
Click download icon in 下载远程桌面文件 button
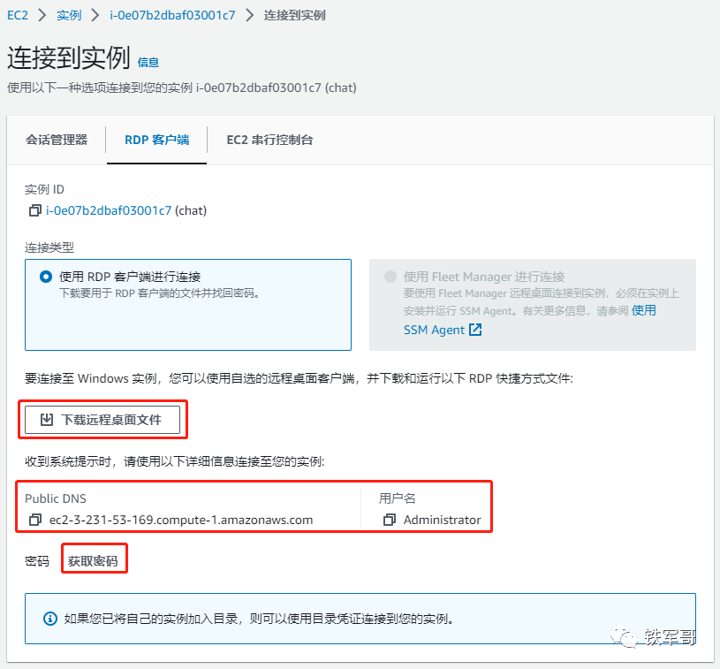[47, 420]
